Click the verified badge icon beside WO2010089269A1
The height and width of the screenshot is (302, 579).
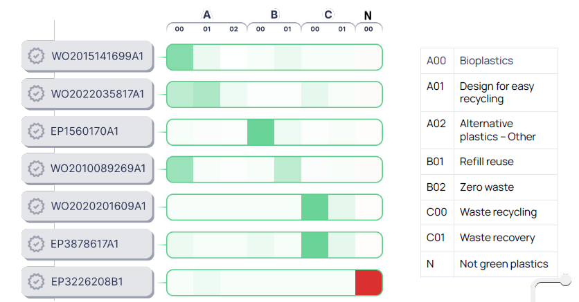click(36, 168)
